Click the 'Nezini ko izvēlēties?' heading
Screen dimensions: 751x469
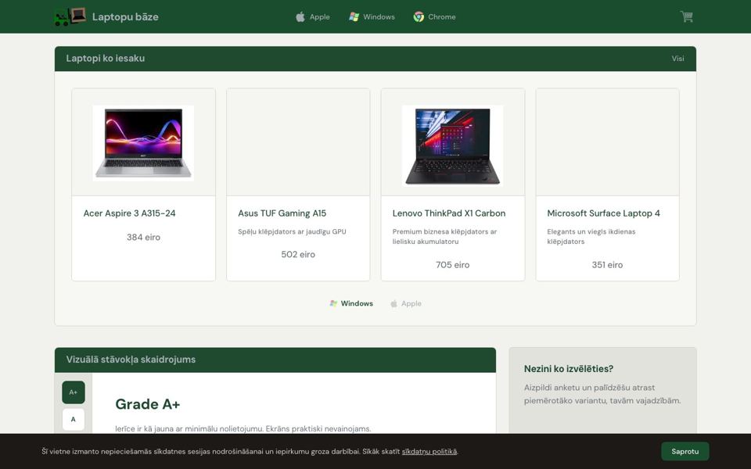click(569, 369)
